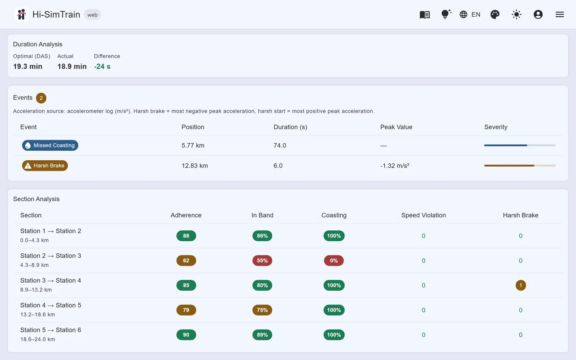Select the Station 1 → Station 2 row

288,236
